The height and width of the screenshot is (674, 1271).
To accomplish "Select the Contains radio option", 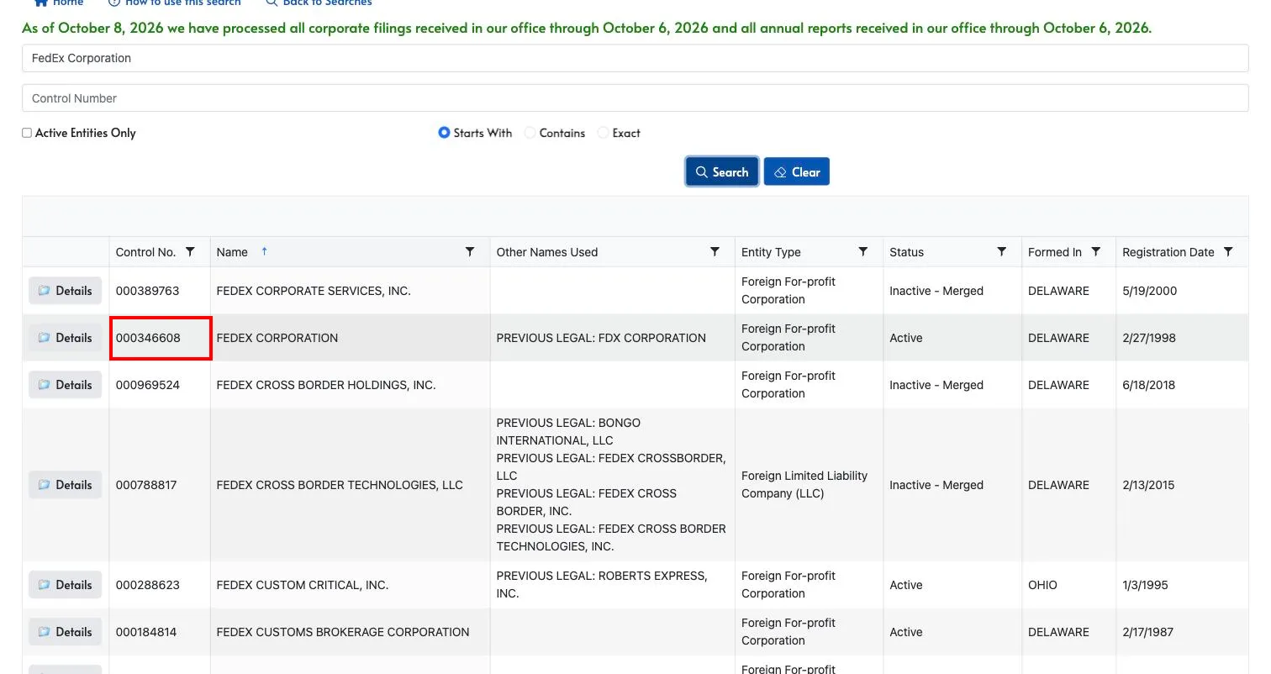I will pyautogui.click(x=530, y=133).
